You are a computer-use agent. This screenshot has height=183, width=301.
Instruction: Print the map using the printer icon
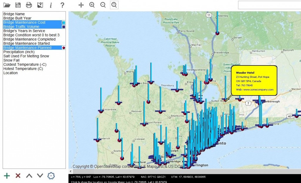(29, 5)
